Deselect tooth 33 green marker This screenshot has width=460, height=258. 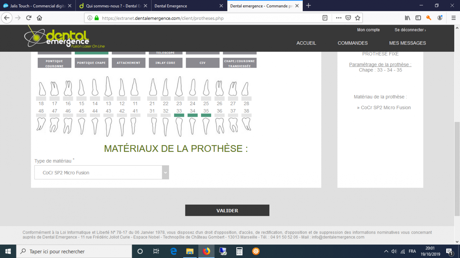[179, 115]
